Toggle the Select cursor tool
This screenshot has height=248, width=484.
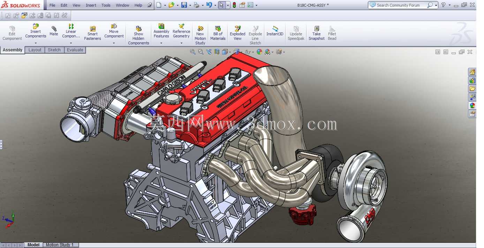222,5
